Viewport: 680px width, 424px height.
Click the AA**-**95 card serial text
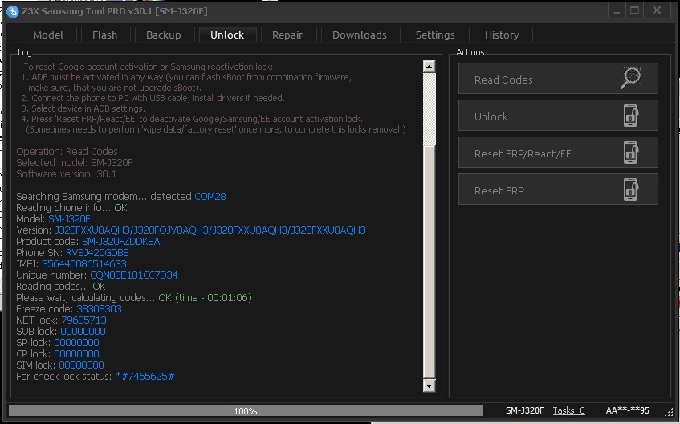tap(628, 410)
